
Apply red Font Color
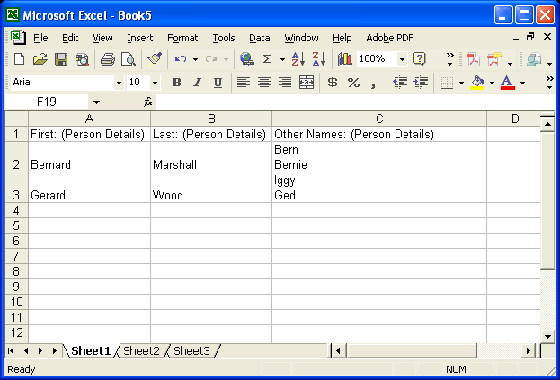pos(508,83)
